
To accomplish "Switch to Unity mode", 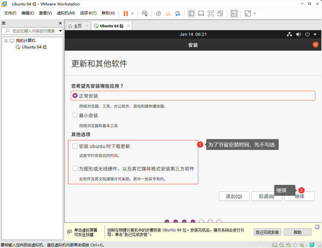I will point(220,13).
